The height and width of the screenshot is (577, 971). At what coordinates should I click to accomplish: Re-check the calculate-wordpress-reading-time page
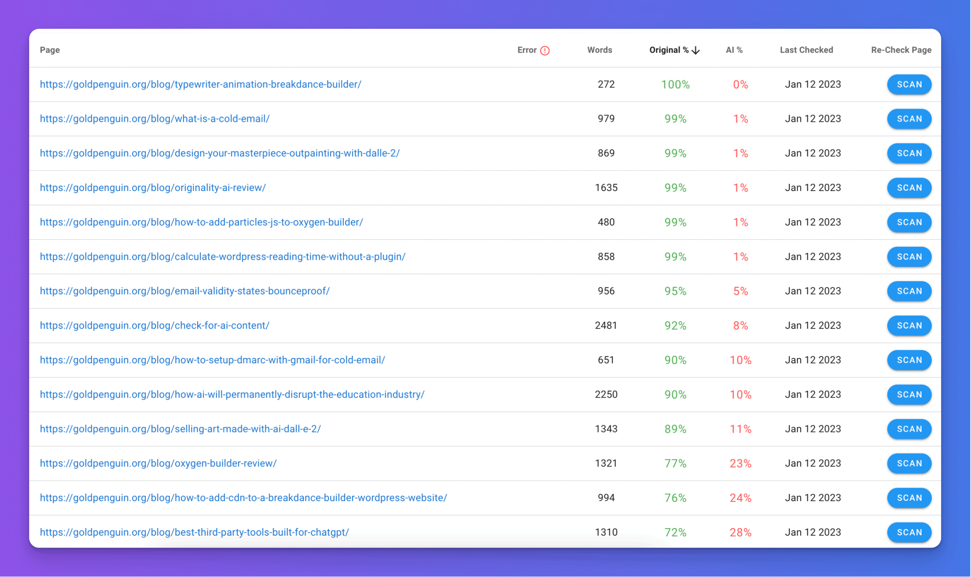(x=909, y=257)
